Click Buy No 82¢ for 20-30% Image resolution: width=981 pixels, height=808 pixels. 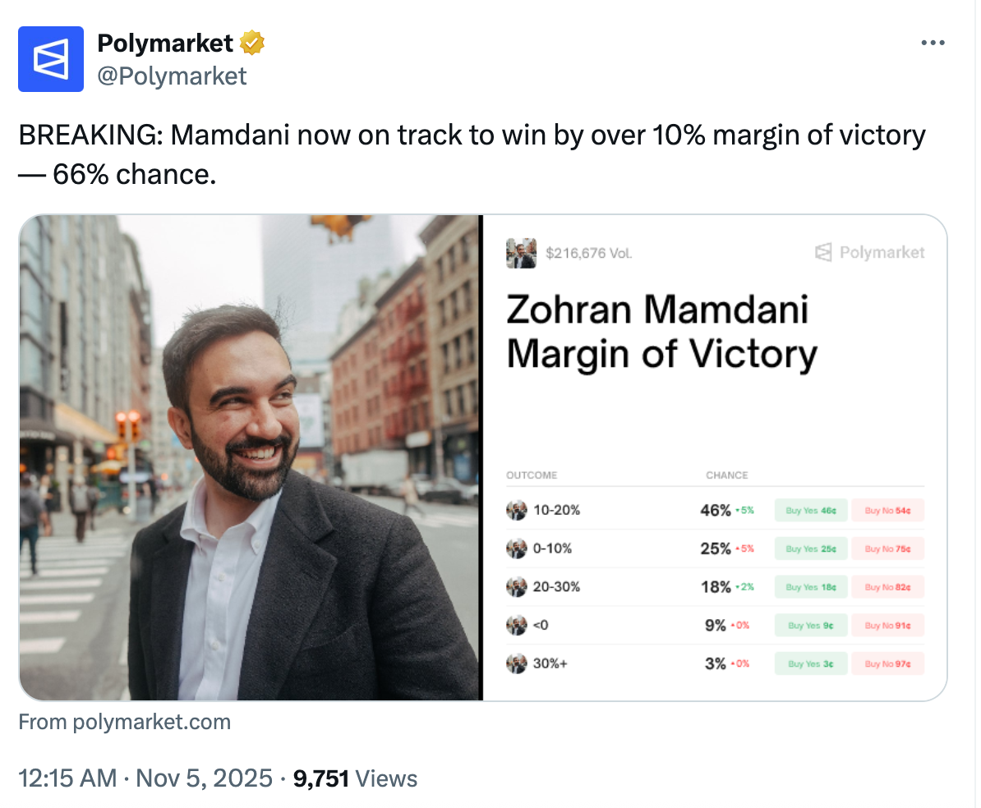point(887,587)
